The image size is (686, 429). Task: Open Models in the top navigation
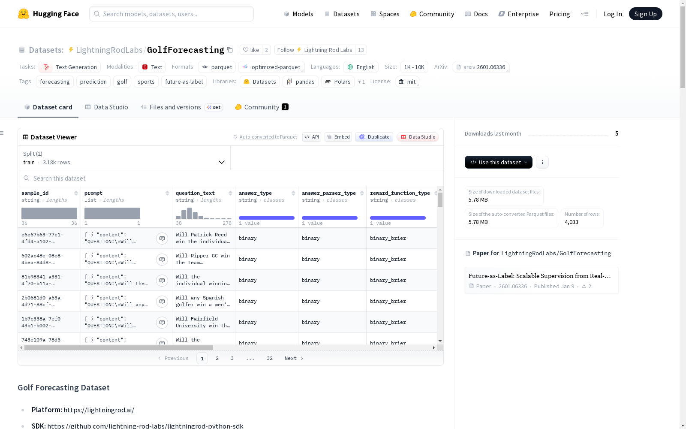pos(298,14)
